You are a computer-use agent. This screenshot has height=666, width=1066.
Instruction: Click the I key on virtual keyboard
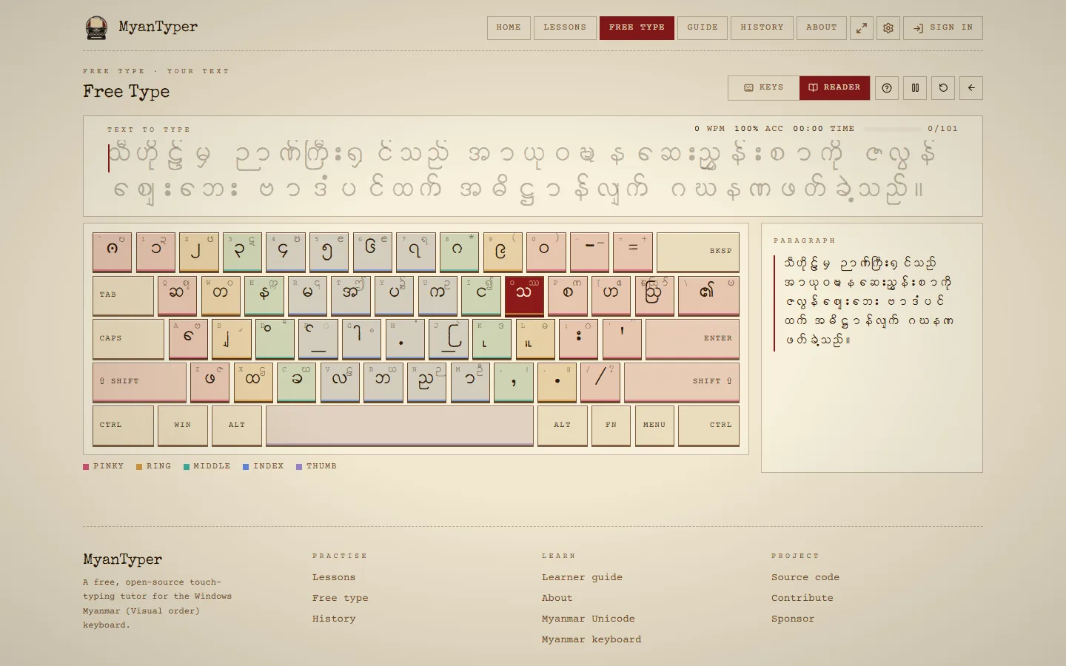point(481,296)
